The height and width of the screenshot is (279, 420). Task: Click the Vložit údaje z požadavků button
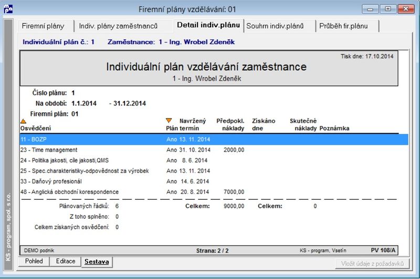[372, 264]
